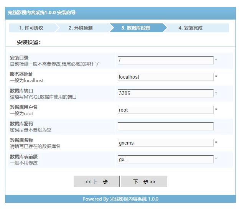
Task: Click the 数据库名称 label
Action: 21,140
